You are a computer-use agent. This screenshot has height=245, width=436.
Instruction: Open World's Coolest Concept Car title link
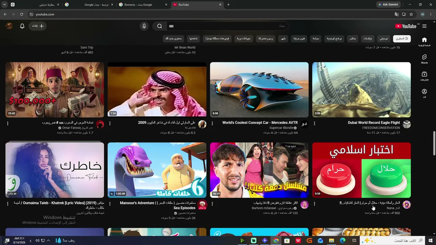[260, 122]
